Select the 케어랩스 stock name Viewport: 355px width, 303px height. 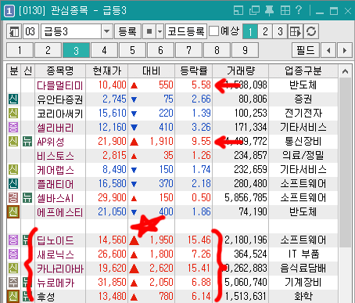[56, 170]
